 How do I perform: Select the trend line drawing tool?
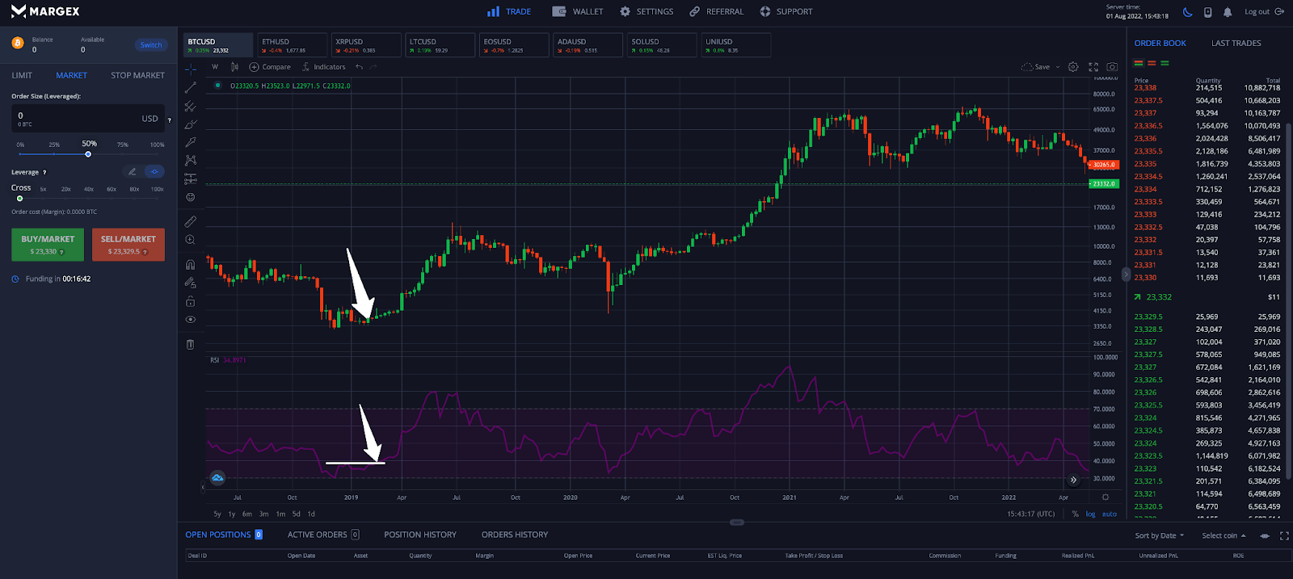coord(191,87)
